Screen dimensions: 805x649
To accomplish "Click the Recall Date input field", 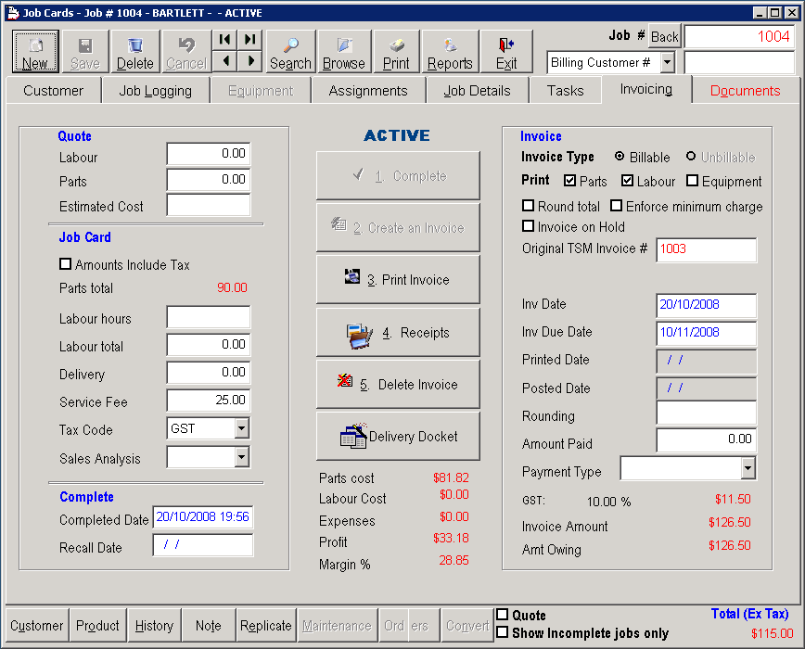I will coord(202,546).
